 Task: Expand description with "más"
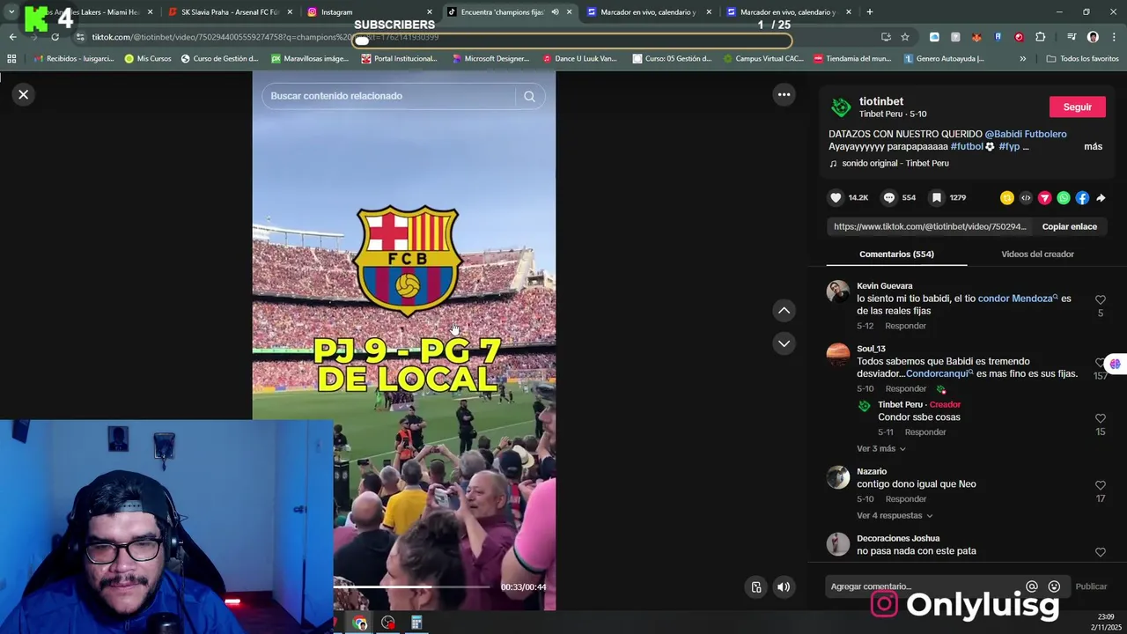(1093, 147)
